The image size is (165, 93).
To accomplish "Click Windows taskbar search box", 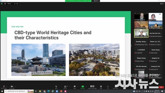I will pyautogui.click(x=19, y=91).
